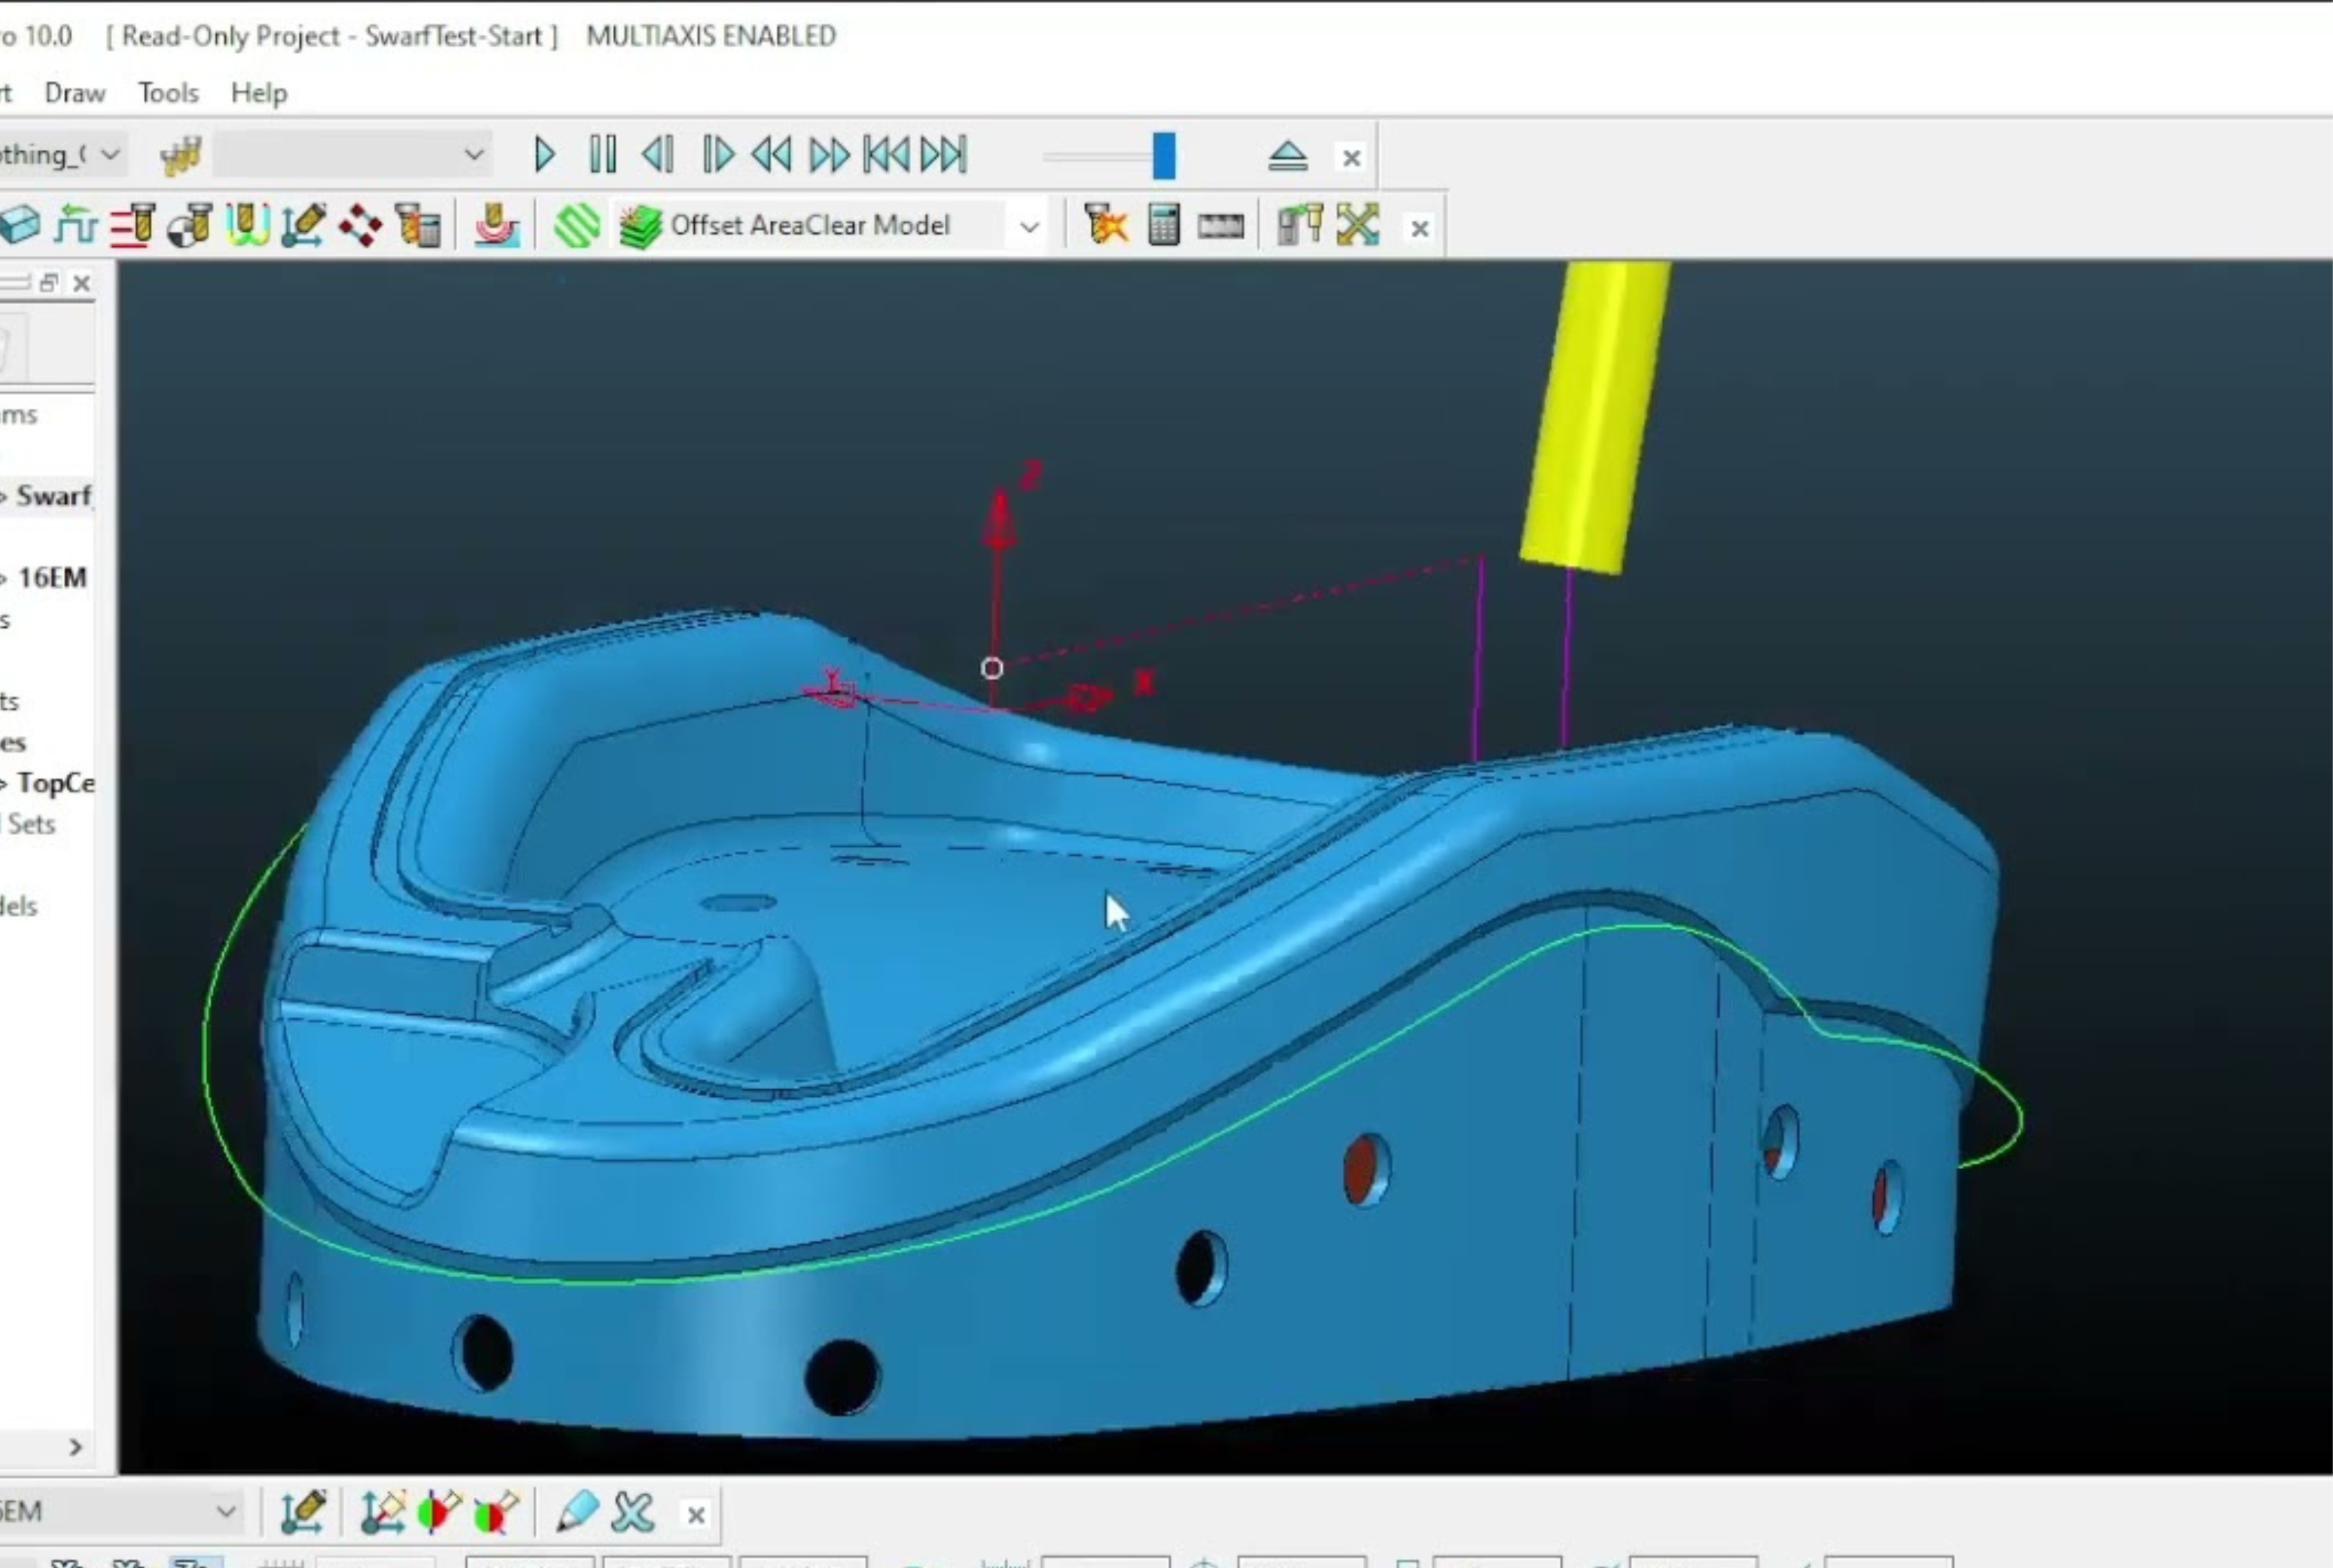Step back one simulation move
Screen dimensions: 2333x1568
(658, 155)
